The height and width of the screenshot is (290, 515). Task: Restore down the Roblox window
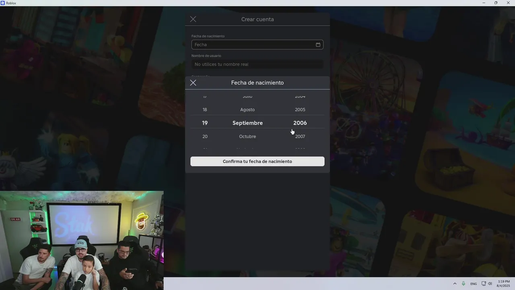coord(496,3)
